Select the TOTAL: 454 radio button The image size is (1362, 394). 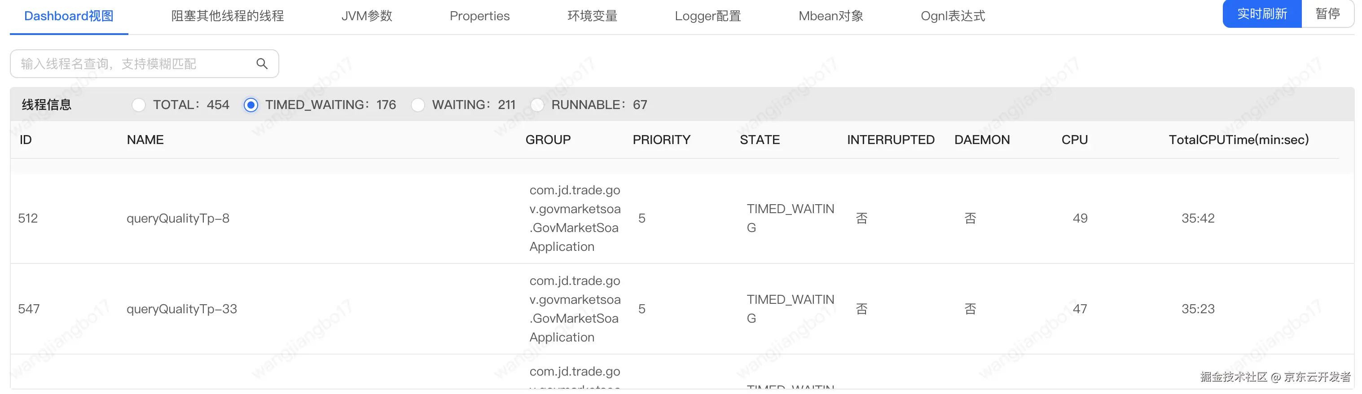(139, 105)
